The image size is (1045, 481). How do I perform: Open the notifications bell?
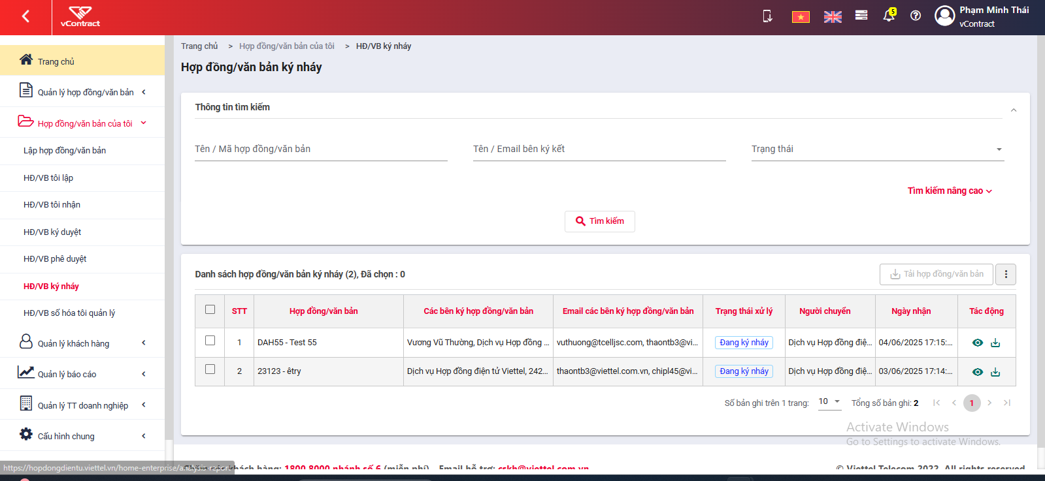(x=889, y=16)
